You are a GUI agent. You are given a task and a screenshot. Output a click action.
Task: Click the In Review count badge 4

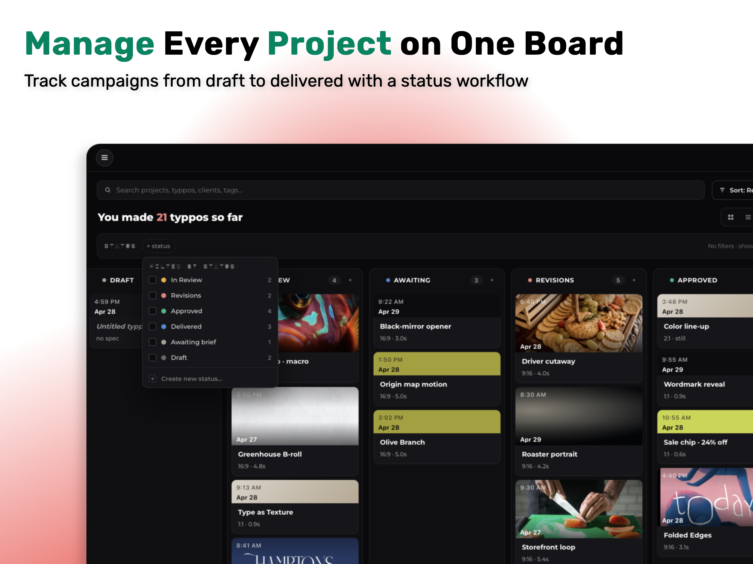tap(334, 280)
